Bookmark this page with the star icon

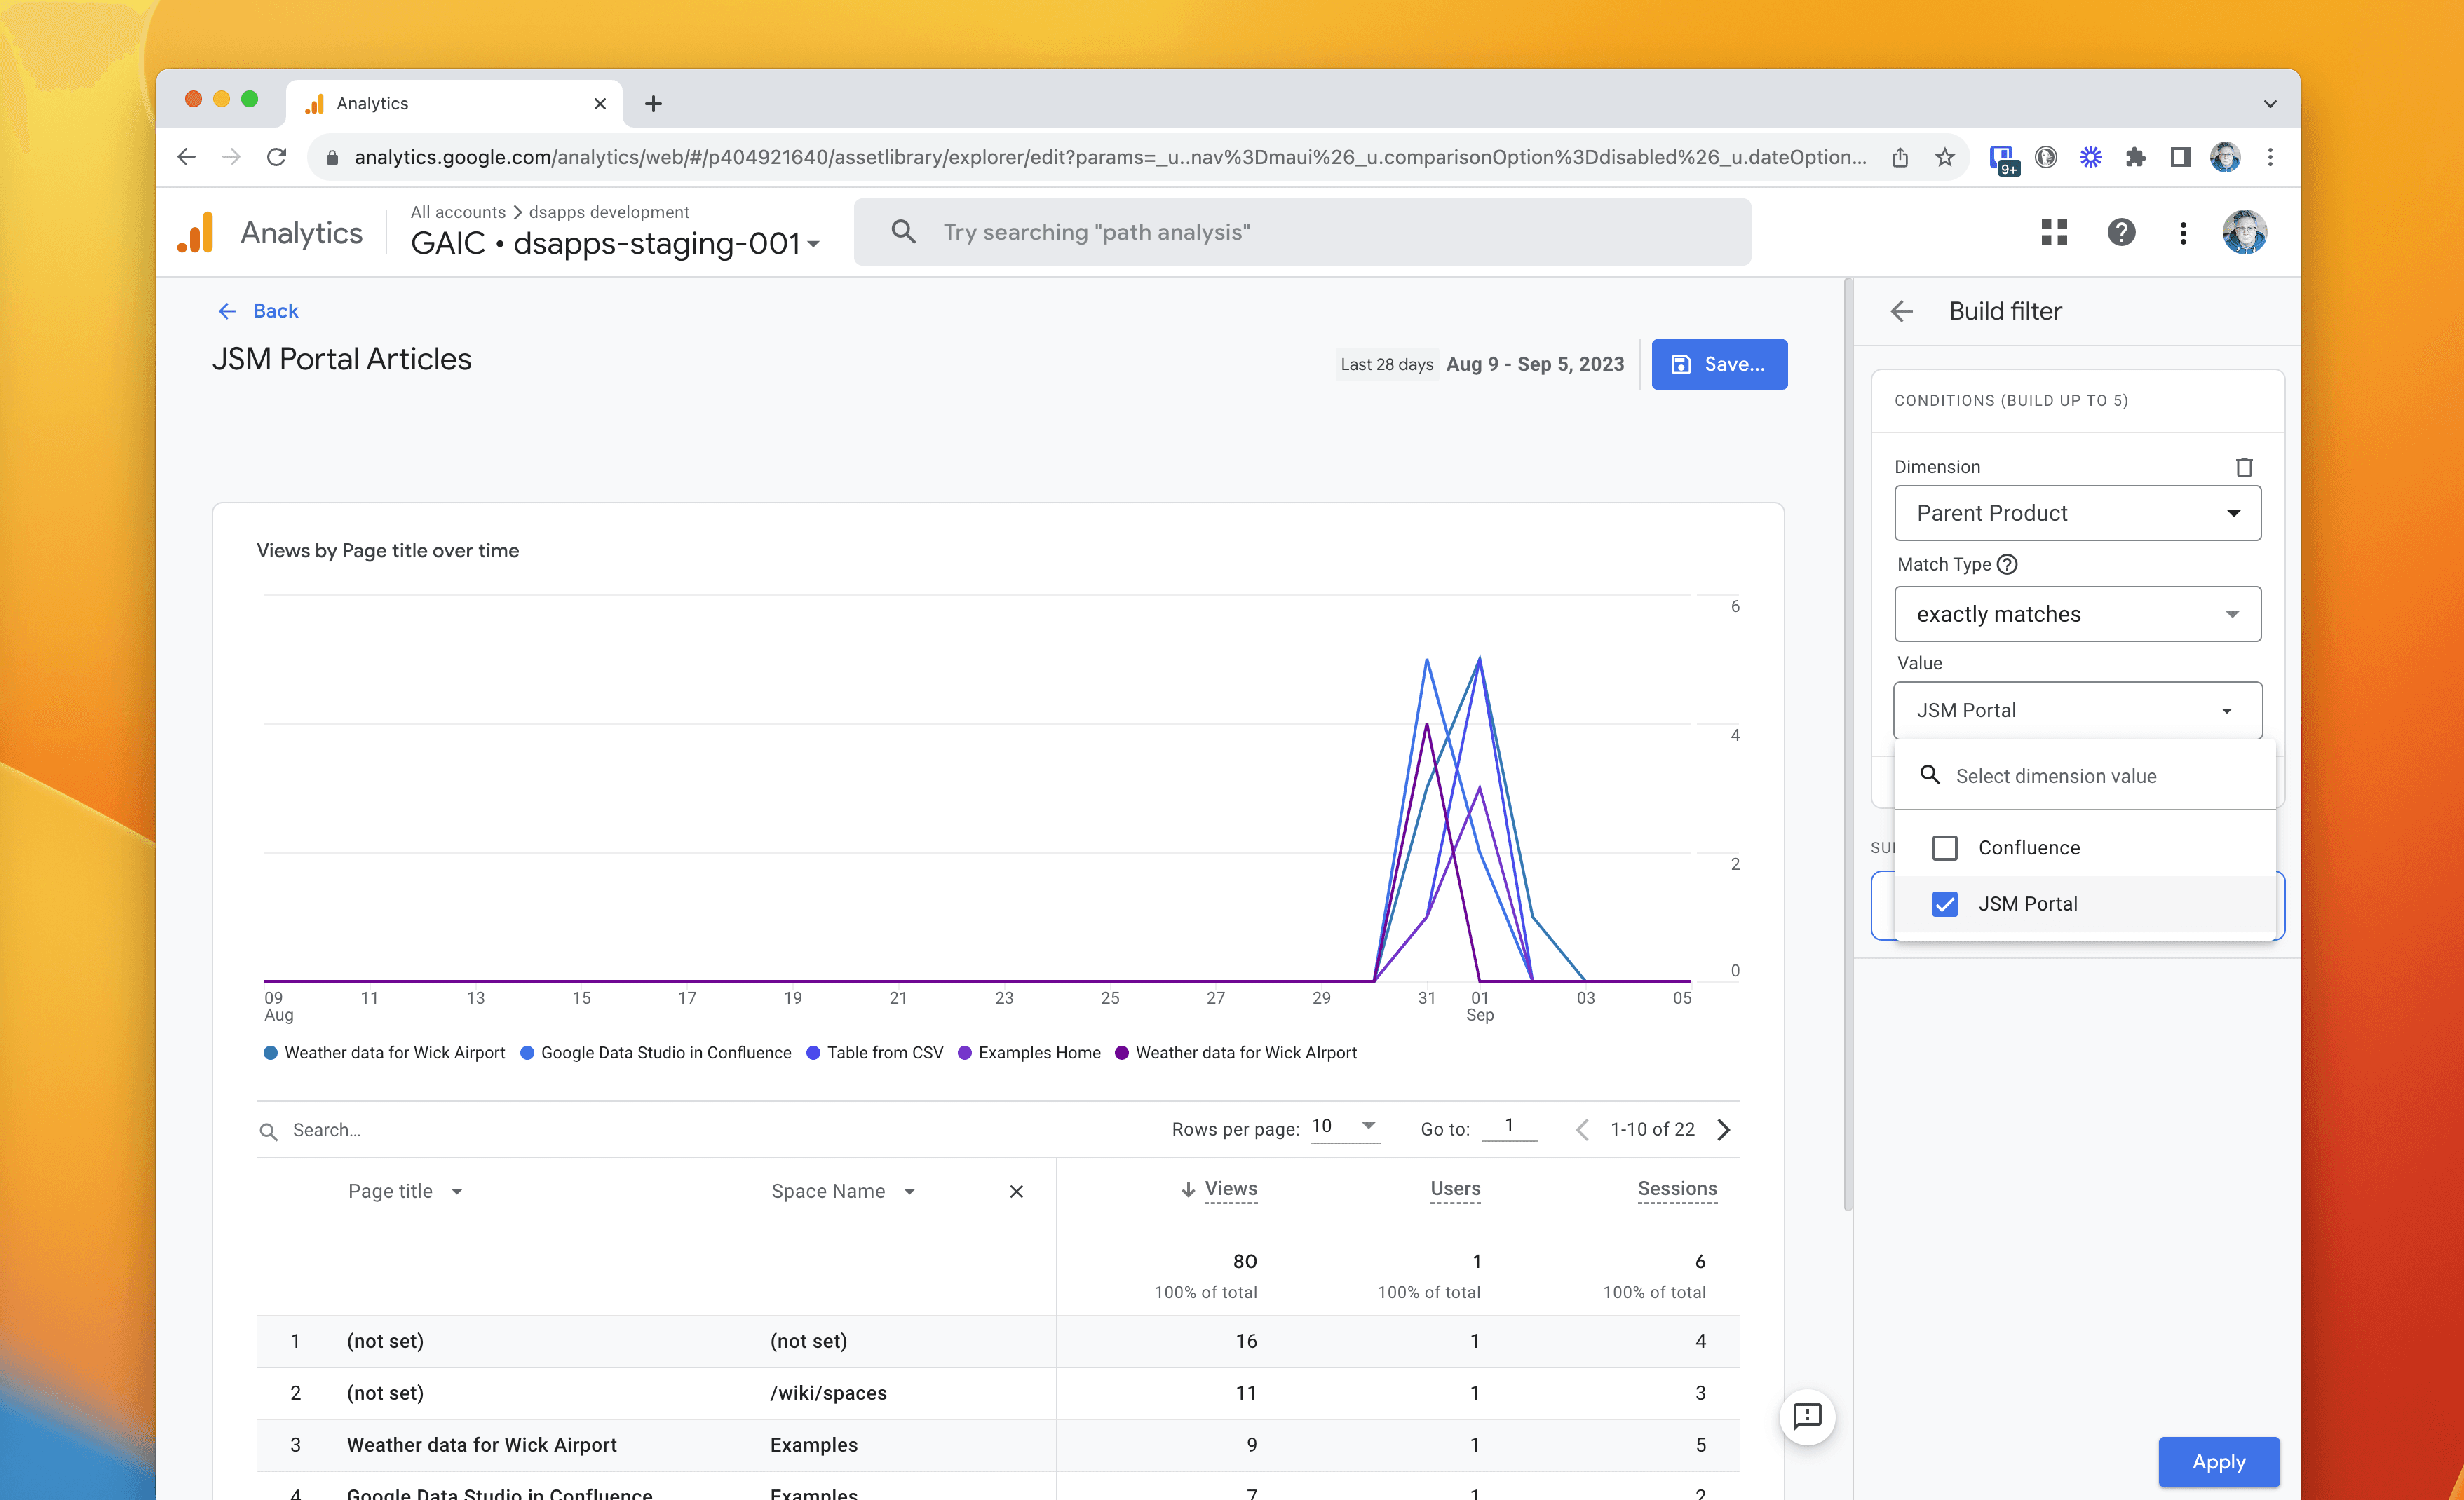coord(1944,157)
